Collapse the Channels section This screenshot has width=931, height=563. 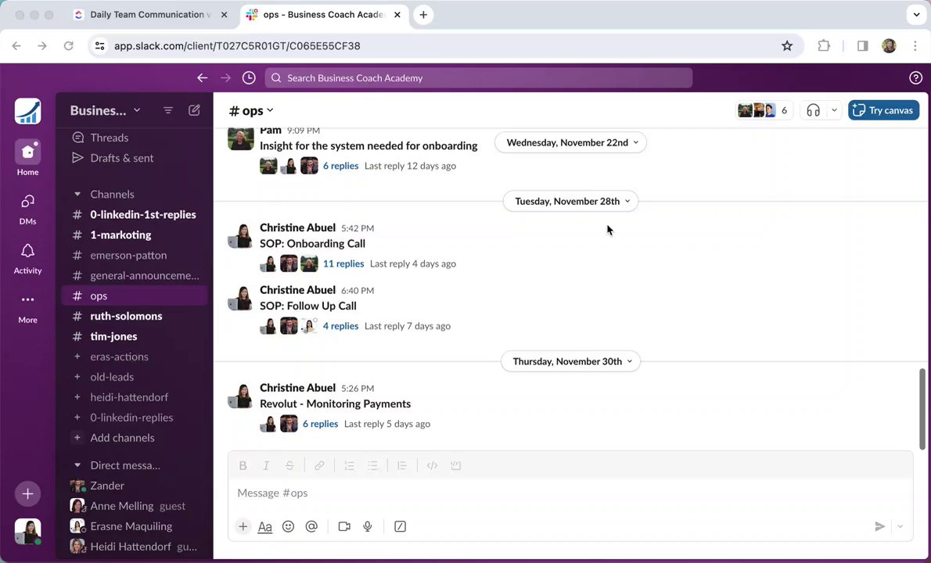[77, 194]
